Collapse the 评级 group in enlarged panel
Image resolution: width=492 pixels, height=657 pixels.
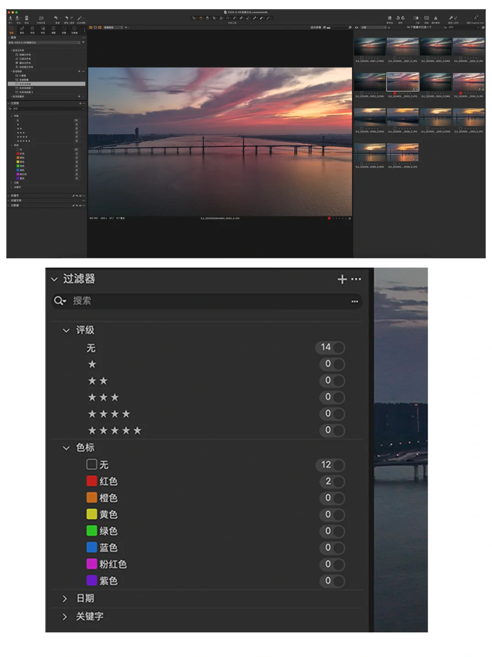(x=66, y=330)
